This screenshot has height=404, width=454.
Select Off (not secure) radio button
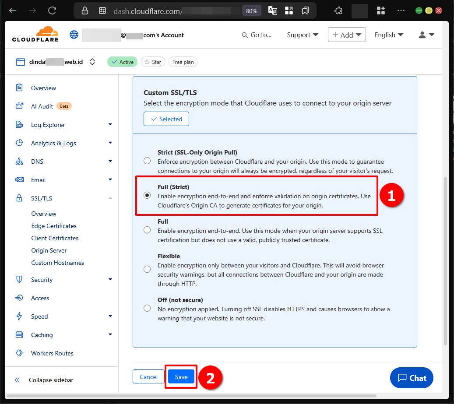[147, 308]
